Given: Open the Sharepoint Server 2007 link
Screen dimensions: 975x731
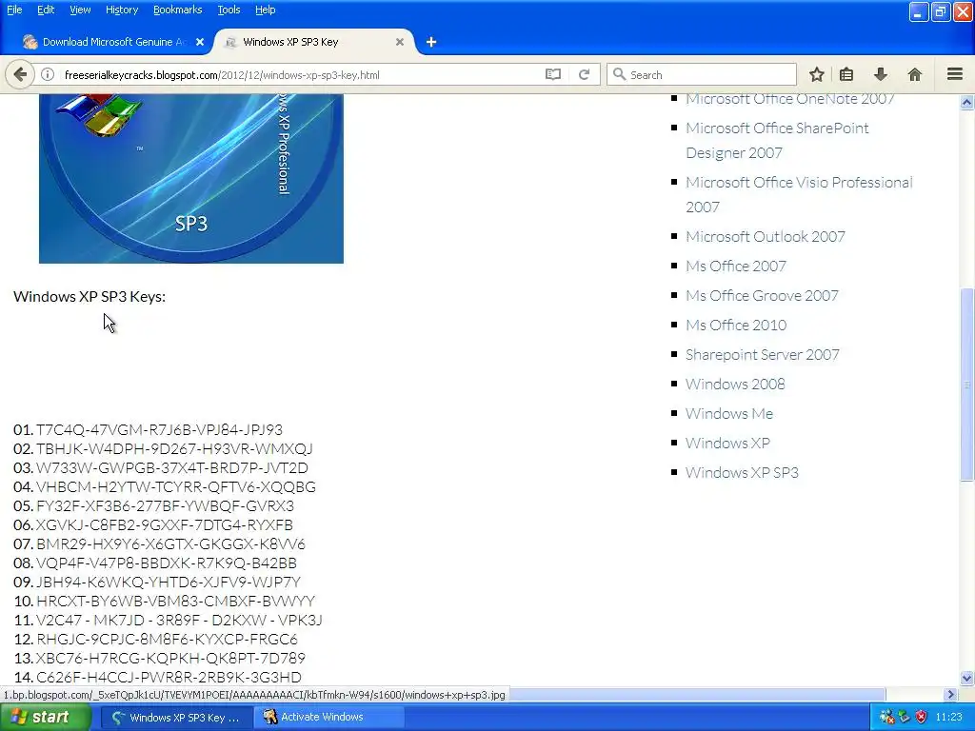Looking at the screenshot, I should [763, 354].
